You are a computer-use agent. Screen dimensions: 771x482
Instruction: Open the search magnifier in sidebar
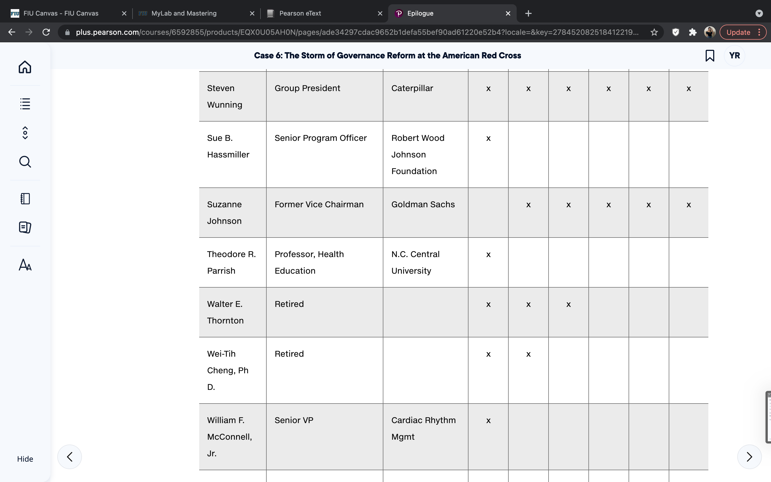(25, 162)
